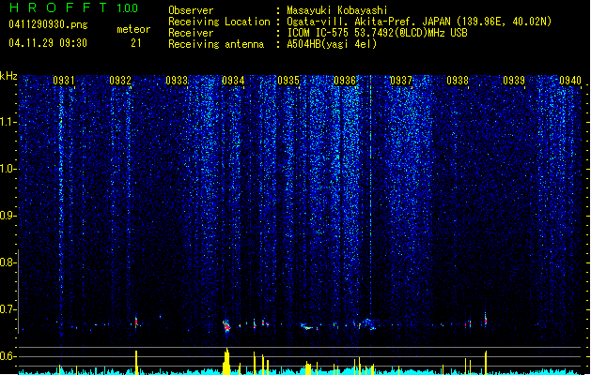Click the meteor echo spike after 0938
This screenshot has height=375, width=591.
(486, 320)
